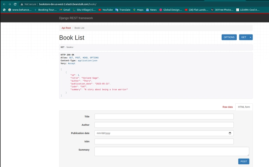The height and width of the screenshot is (167, 269).
Task: Open the Maps bookmark
Action: pyautogui.click(x=138, y=10)
